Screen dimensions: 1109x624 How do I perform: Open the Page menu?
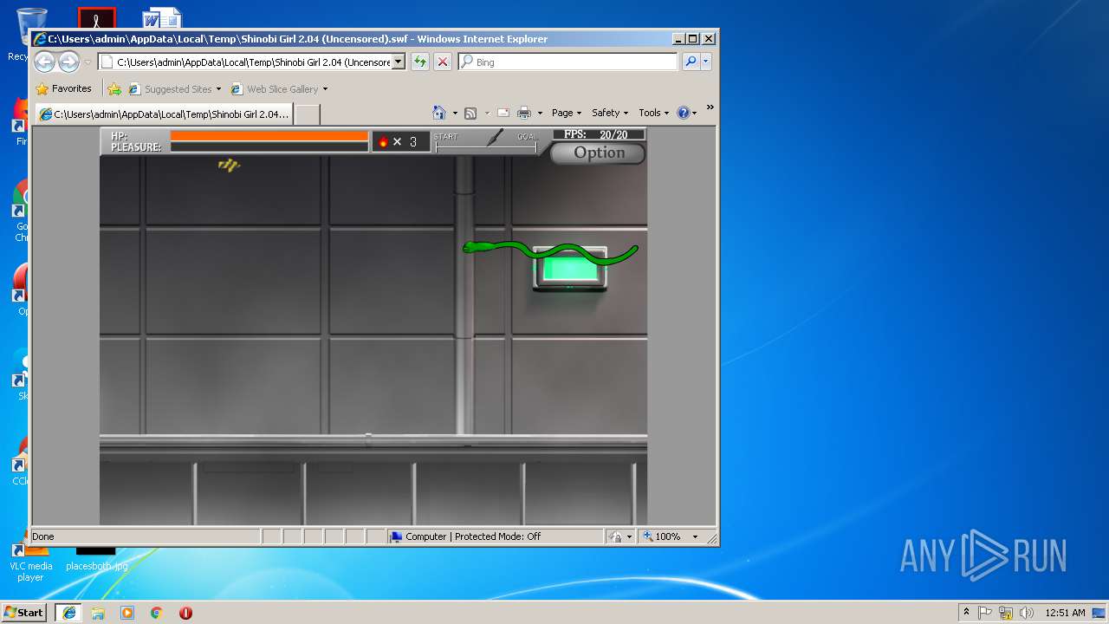pyautogui.click(x=567, y=113)
